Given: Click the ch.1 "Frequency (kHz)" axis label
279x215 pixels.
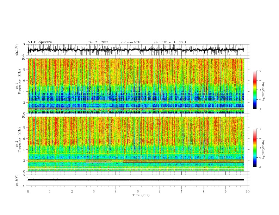Looking at the screenshot, I should 20,82.
